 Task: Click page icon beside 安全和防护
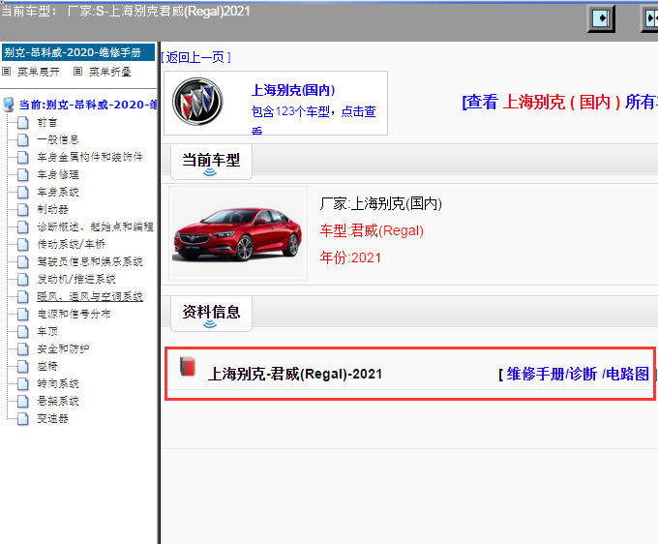(22, 348)
